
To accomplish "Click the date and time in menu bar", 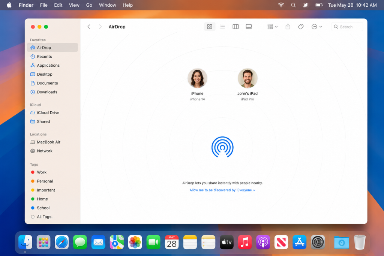I will point(352,5).
